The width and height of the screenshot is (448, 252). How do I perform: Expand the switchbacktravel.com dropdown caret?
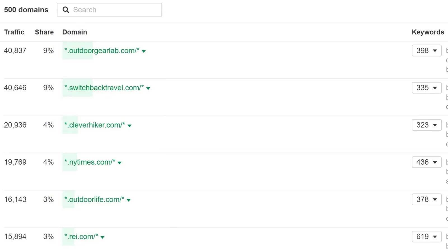tap(148, 88)
